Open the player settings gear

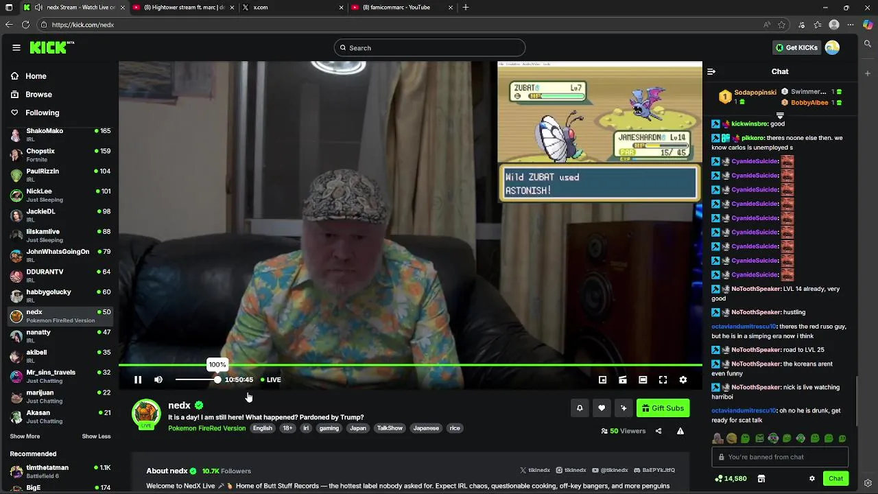(x=683, y=379)
